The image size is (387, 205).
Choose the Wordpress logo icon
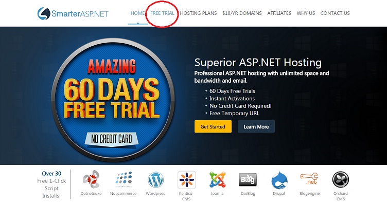pyautogui.click(x=155, y=180)
